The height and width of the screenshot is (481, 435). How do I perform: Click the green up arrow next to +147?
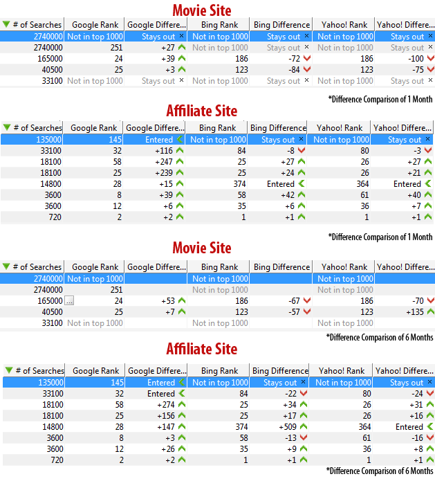click(182, 426)
